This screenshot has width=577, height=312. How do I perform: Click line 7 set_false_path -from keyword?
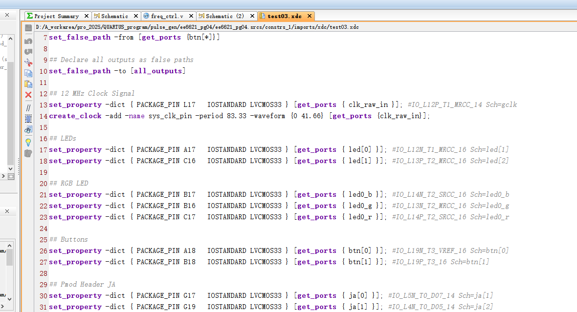[80, 37]
